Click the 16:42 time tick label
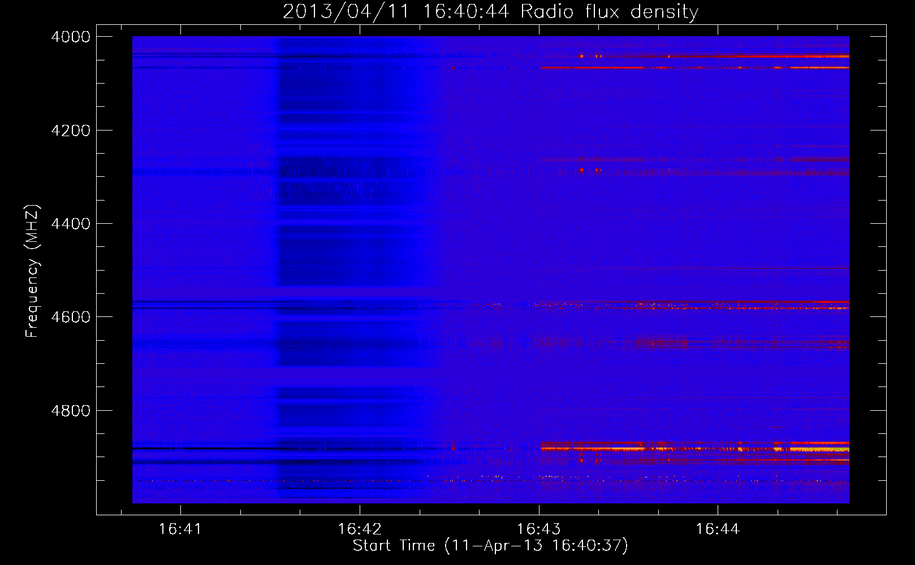915x565 pixels. [x=359, y=529]
